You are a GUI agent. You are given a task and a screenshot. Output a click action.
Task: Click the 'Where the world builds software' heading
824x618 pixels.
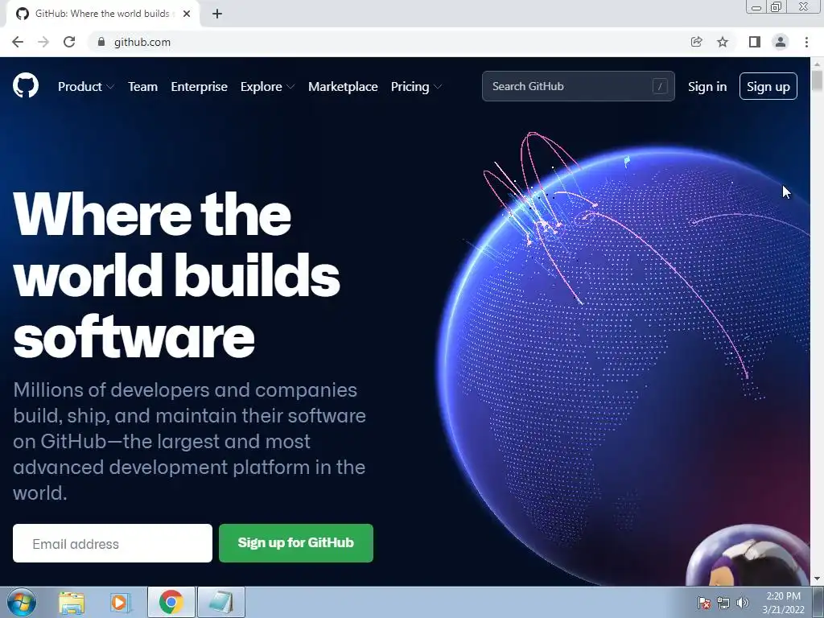click(176, 275)
